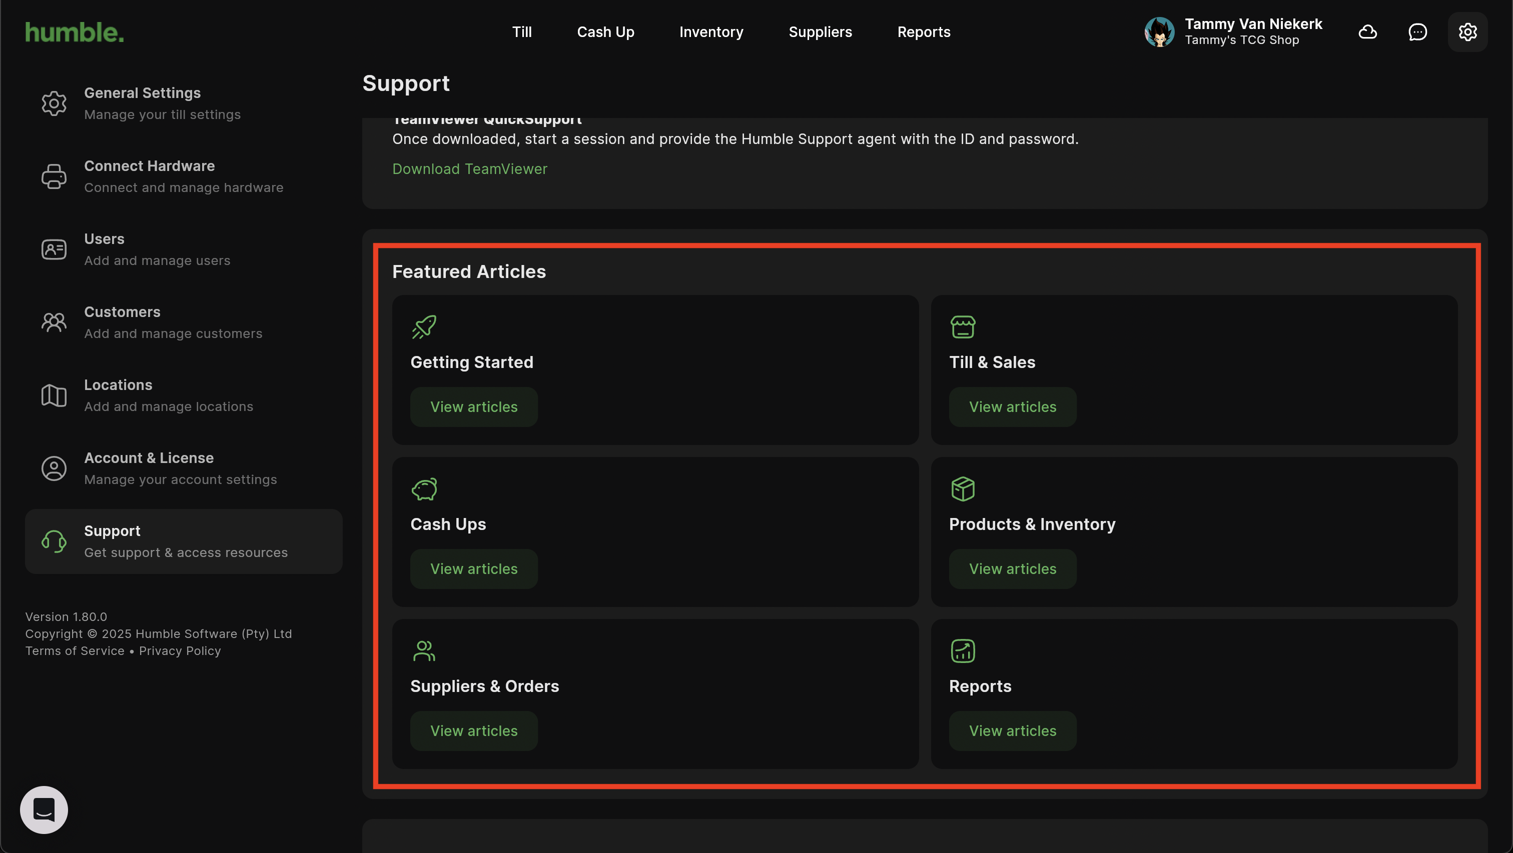
Task: Open the Intercom chat launcher bubble
Action: 44,809
